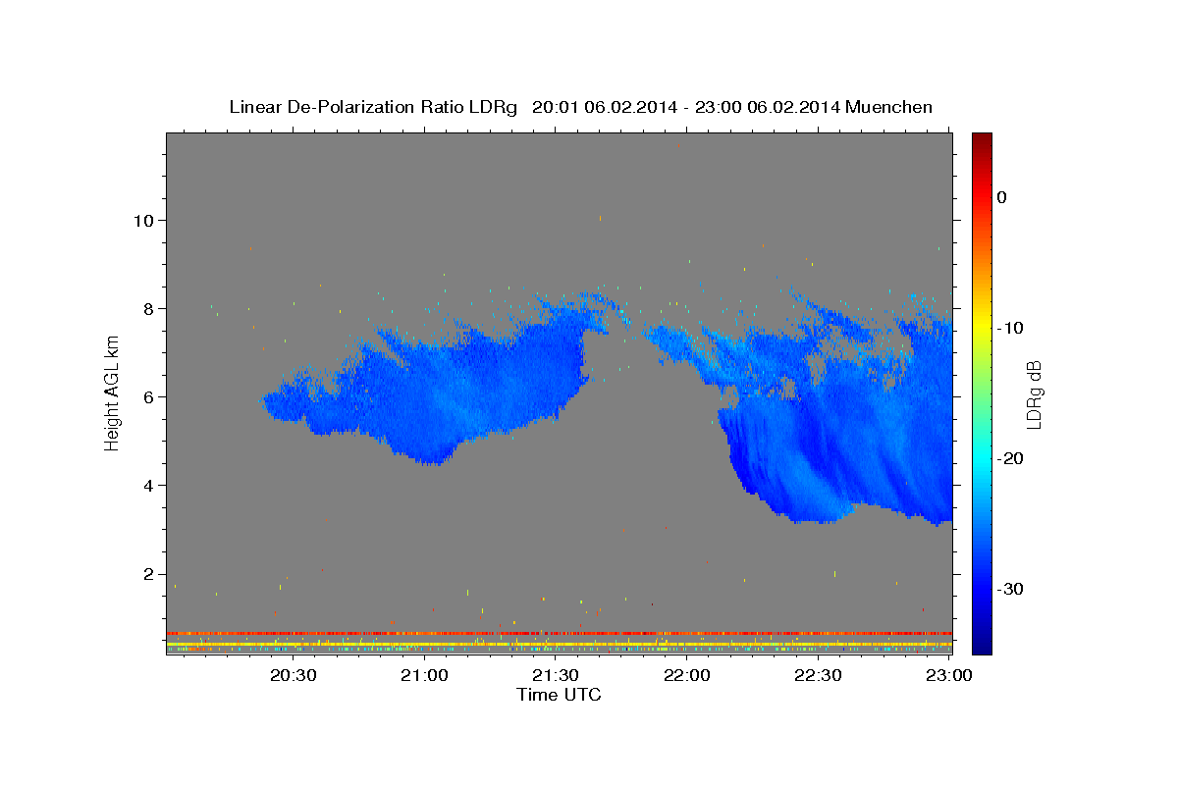
Task: Click the red ground clutter band
Action: (x=559, y=633)
